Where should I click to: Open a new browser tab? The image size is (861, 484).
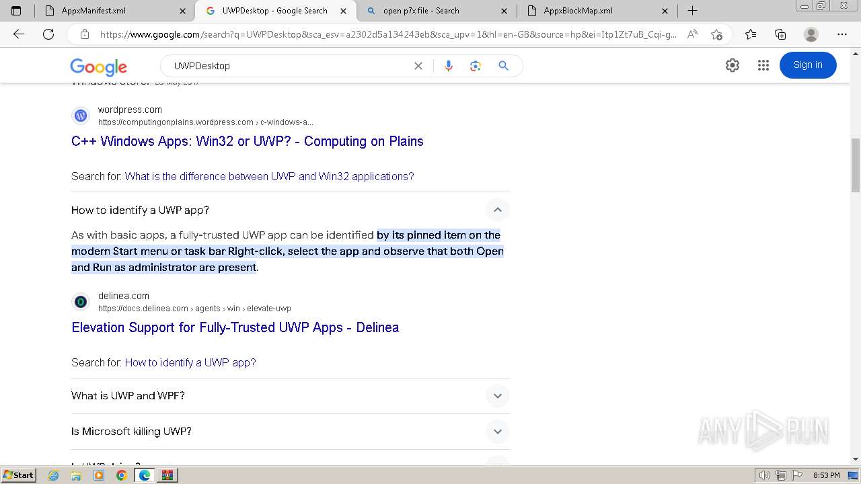pos(692,11)
